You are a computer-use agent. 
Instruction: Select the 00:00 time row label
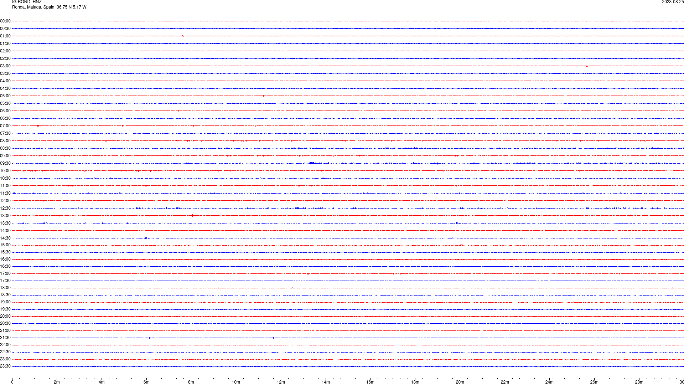pos(5,21)
